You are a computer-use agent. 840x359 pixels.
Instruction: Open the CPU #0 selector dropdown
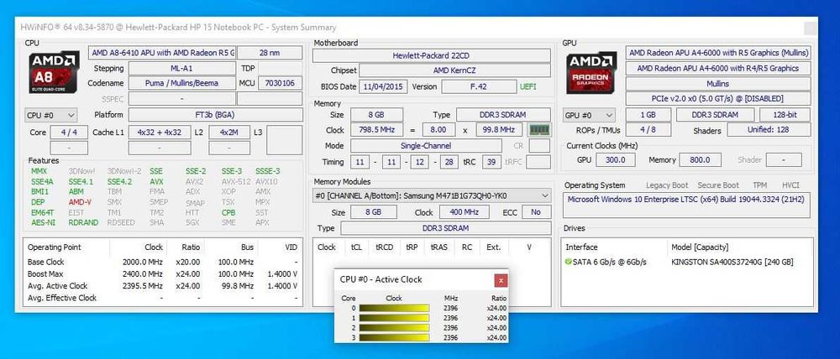(51, 115)
